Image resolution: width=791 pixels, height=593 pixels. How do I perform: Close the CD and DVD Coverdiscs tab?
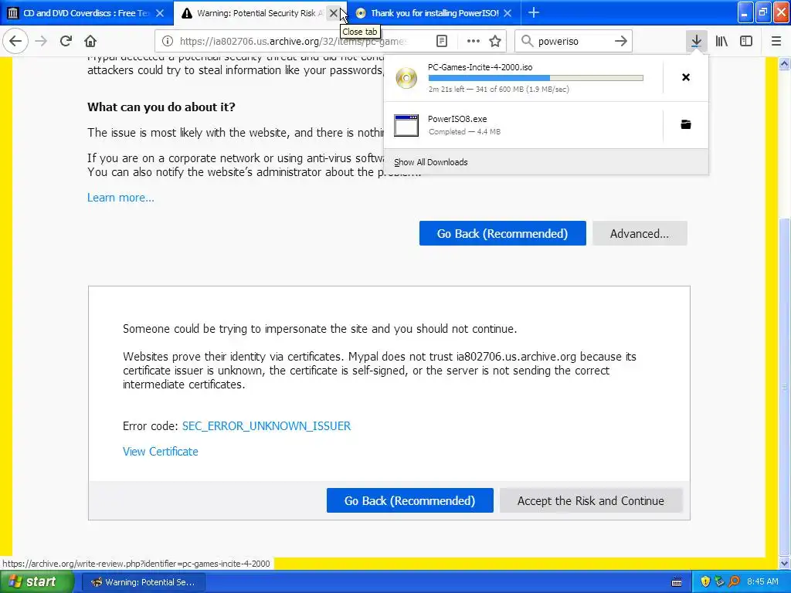pos(160,13)
